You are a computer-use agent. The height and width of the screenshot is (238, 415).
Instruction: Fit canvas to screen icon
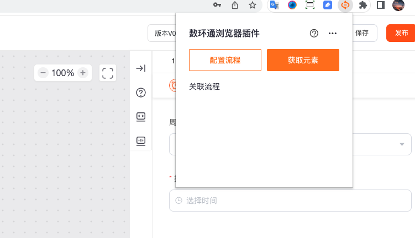click(108, 73)
